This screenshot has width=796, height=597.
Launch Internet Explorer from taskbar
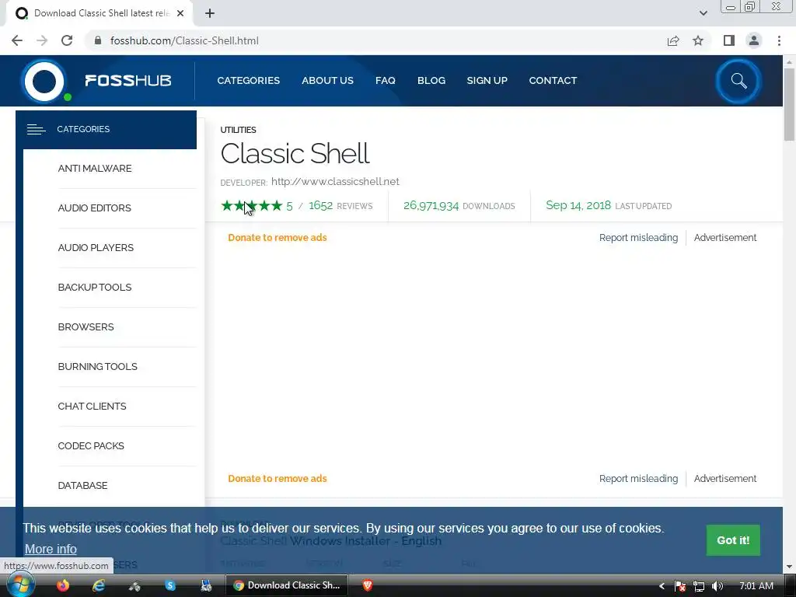[99, 585]
